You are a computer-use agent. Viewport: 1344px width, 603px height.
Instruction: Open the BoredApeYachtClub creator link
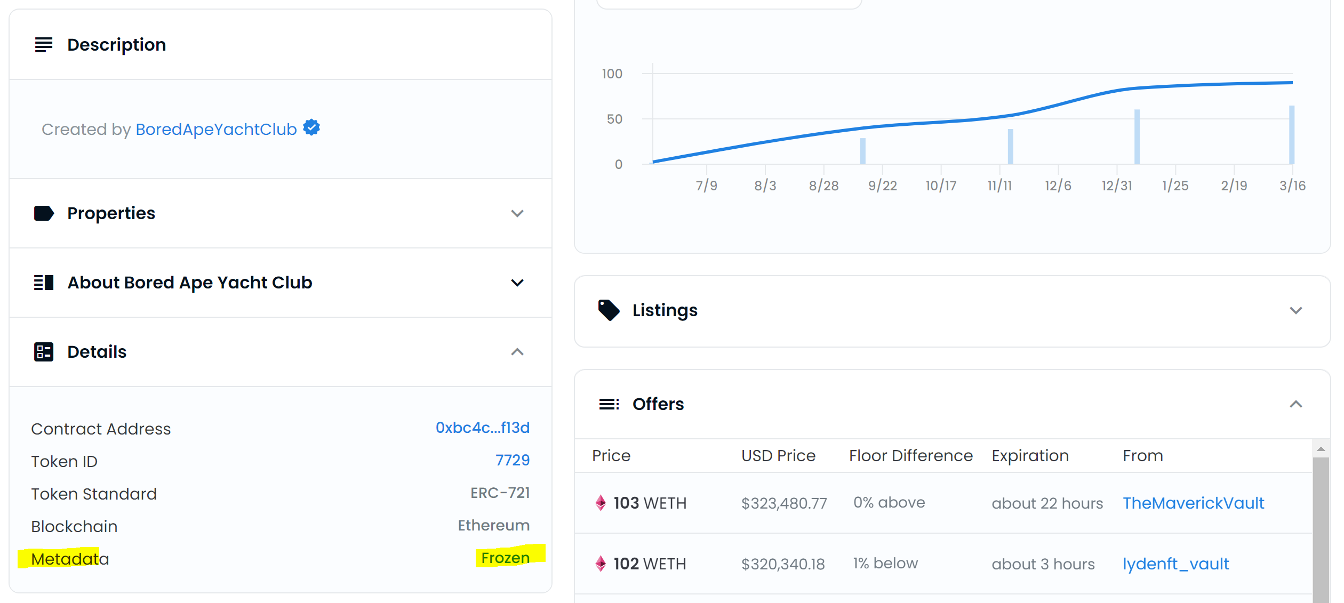pyautogui.click(x=216, y=130)
